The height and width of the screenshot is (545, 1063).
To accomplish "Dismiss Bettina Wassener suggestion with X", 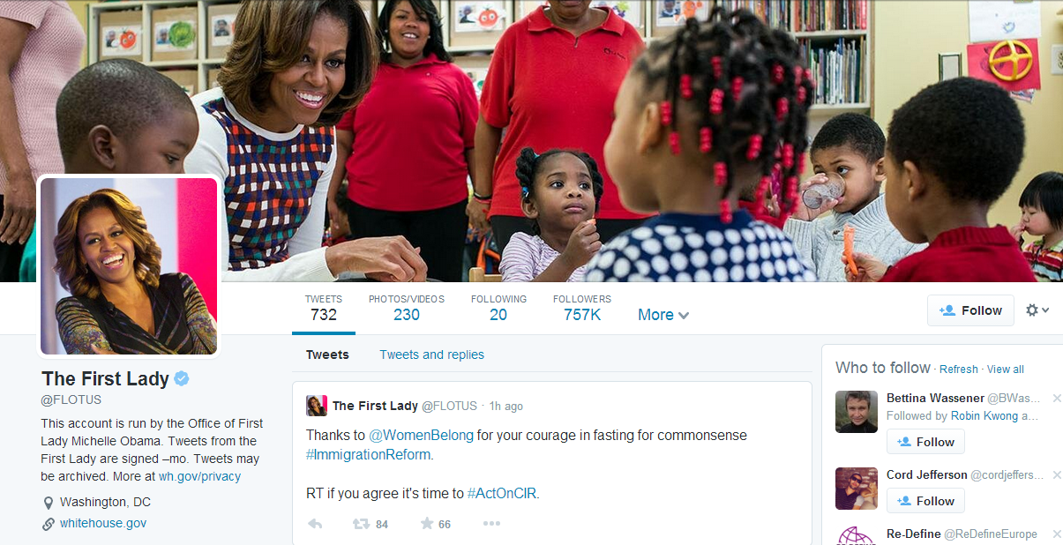I will coord(1057,399).
